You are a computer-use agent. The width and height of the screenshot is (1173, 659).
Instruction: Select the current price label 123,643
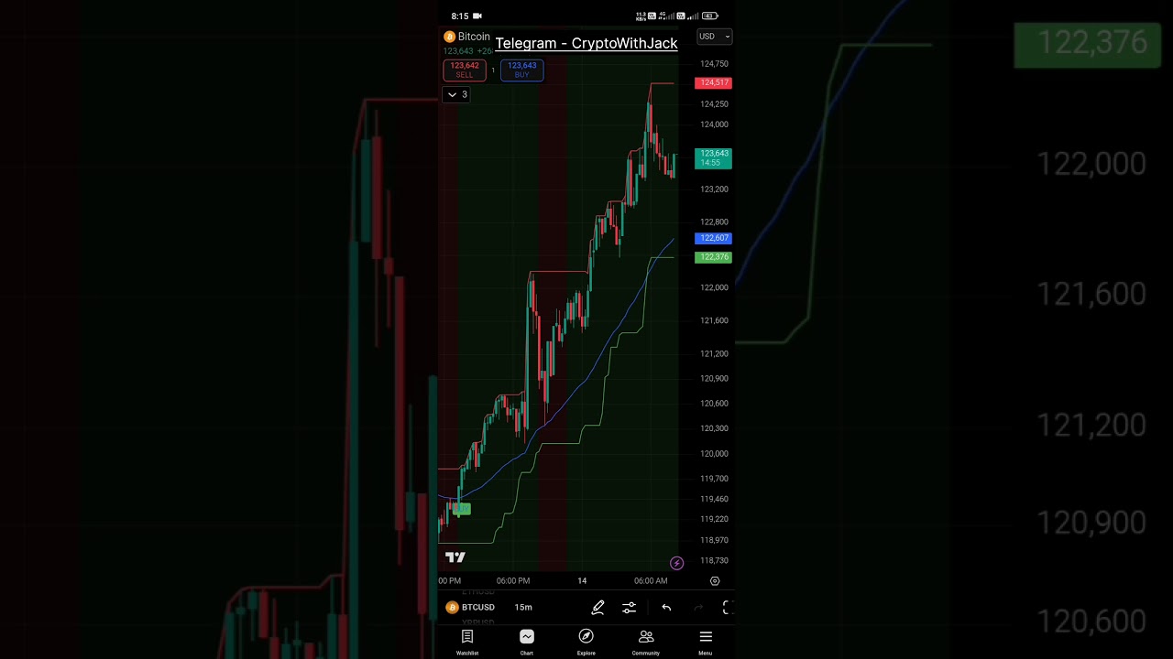pyautogui.click(x=713, y=158)
